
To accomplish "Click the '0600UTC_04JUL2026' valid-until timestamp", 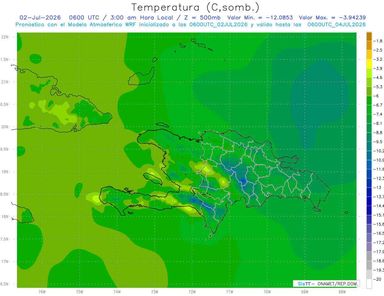I will 337,25.
